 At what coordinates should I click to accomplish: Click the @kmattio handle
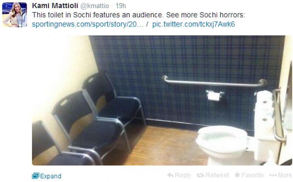click(x=95, y=6)
